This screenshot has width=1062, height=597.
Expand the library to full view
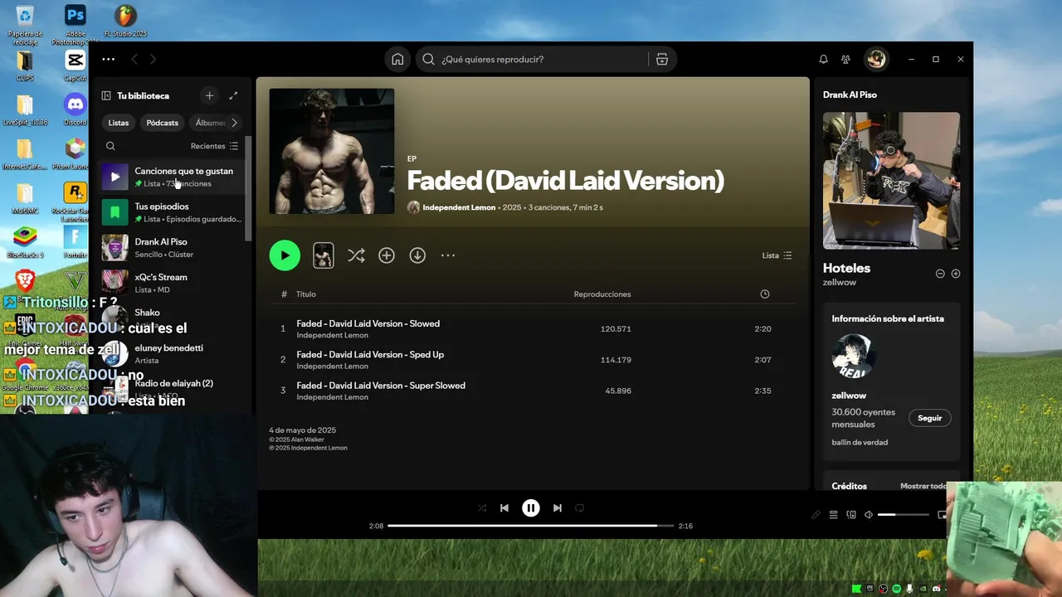click(233, 95)
